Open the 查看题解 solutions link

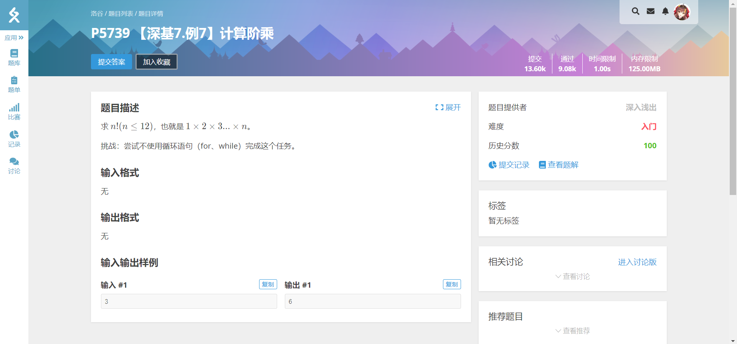(x=559, y=165)
